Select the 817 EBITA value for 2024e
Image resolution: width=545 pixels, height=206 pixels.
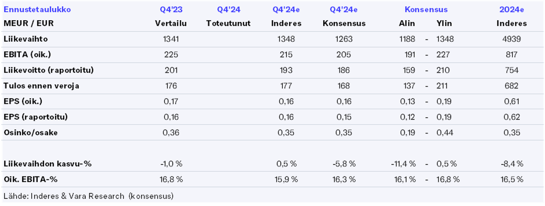pyautogui.click(x=512, y=55)
